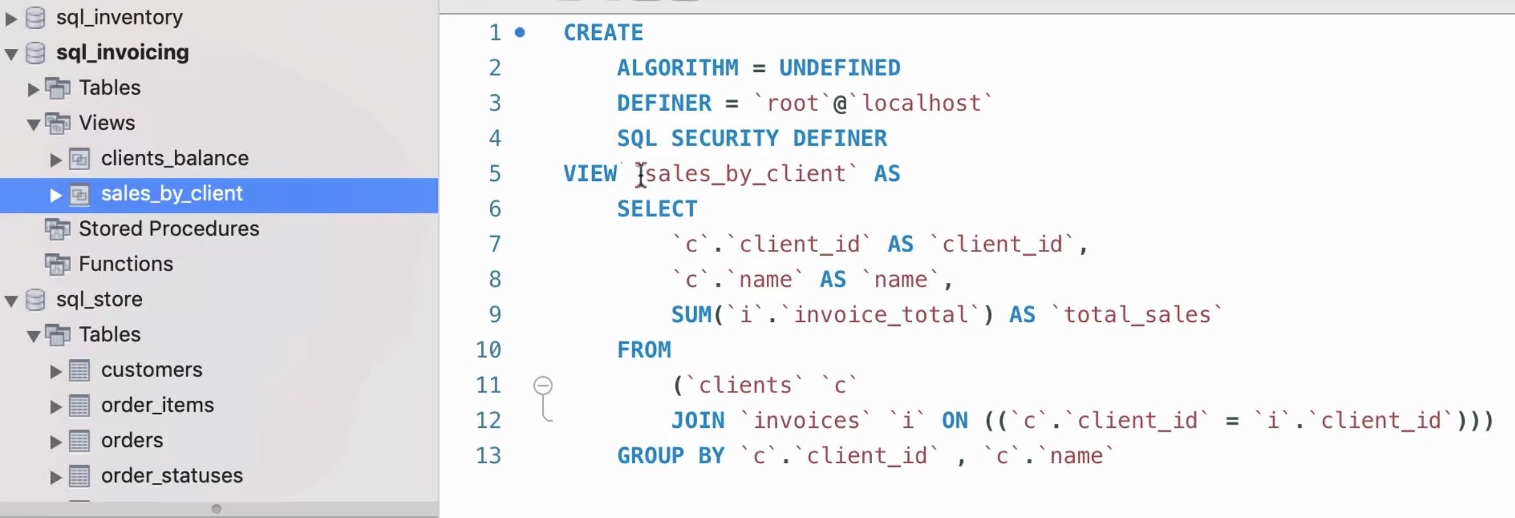The height and width of the screenshot is (518, 1515).
Task: Select the sales_by_client view label
Action: coord(172,194)
